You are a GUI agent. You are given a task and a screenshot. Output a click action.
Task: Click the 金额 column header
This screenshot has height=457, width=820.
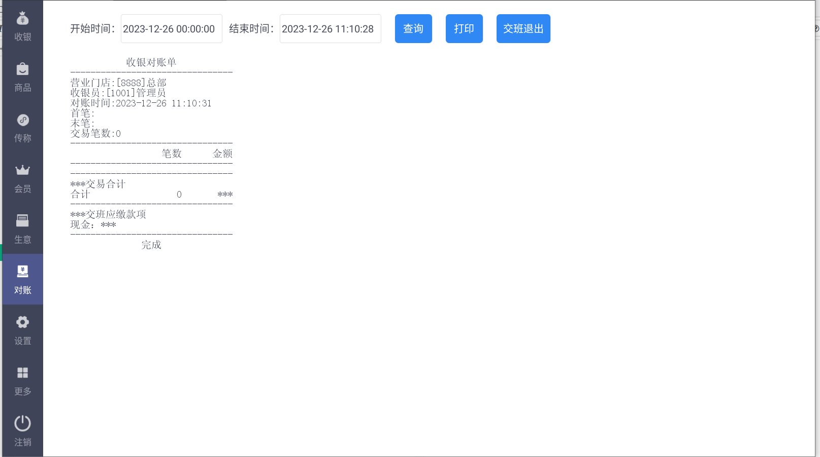[x=222, y=154]
